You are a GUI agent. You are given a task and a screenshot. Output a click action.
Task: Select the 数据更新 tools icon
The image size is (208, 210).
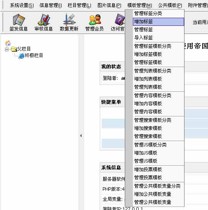pos(69,20)
